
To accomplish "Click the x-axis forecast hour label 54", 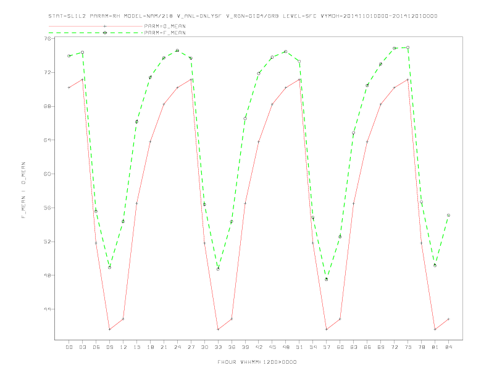I will point(313,347).
